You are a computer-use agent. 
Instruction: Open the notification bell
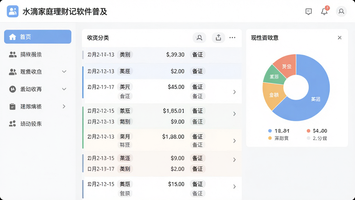[324, 11]
